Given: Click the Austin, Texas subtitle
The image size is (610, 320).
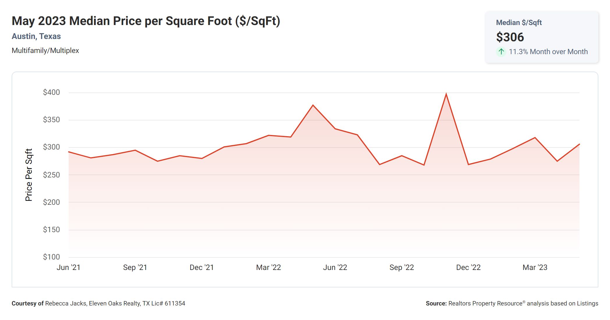Looking at the screenshot, I should pos(36,36).
